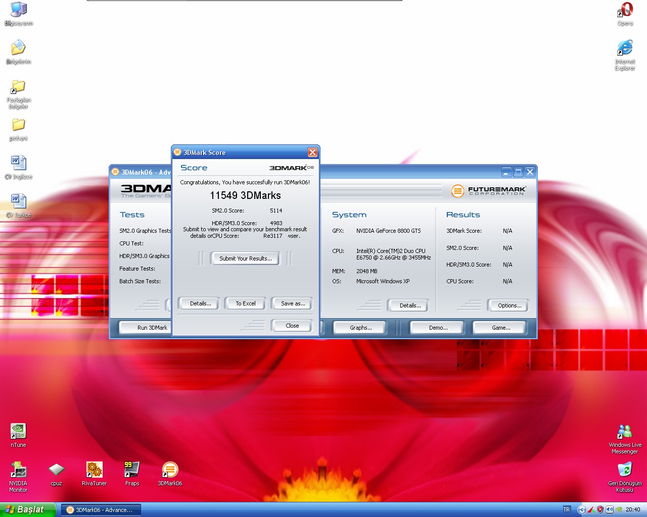Select the Opera browser shortcut
Image resolution: width=647 pixels, height=517 pixels.
tap(625, 14)
